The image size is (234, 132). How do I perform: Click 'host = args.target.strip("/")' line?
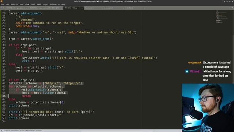[x=40, y=67]
